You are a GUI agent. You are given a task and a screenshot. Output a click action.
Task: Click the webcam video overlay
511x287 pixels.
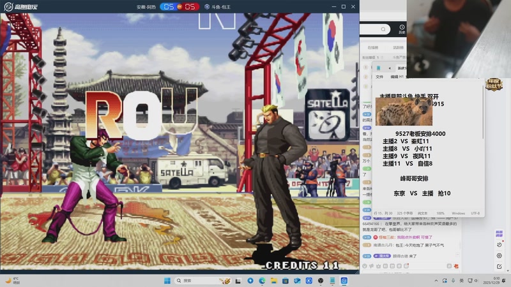click(x=459, y=39)
